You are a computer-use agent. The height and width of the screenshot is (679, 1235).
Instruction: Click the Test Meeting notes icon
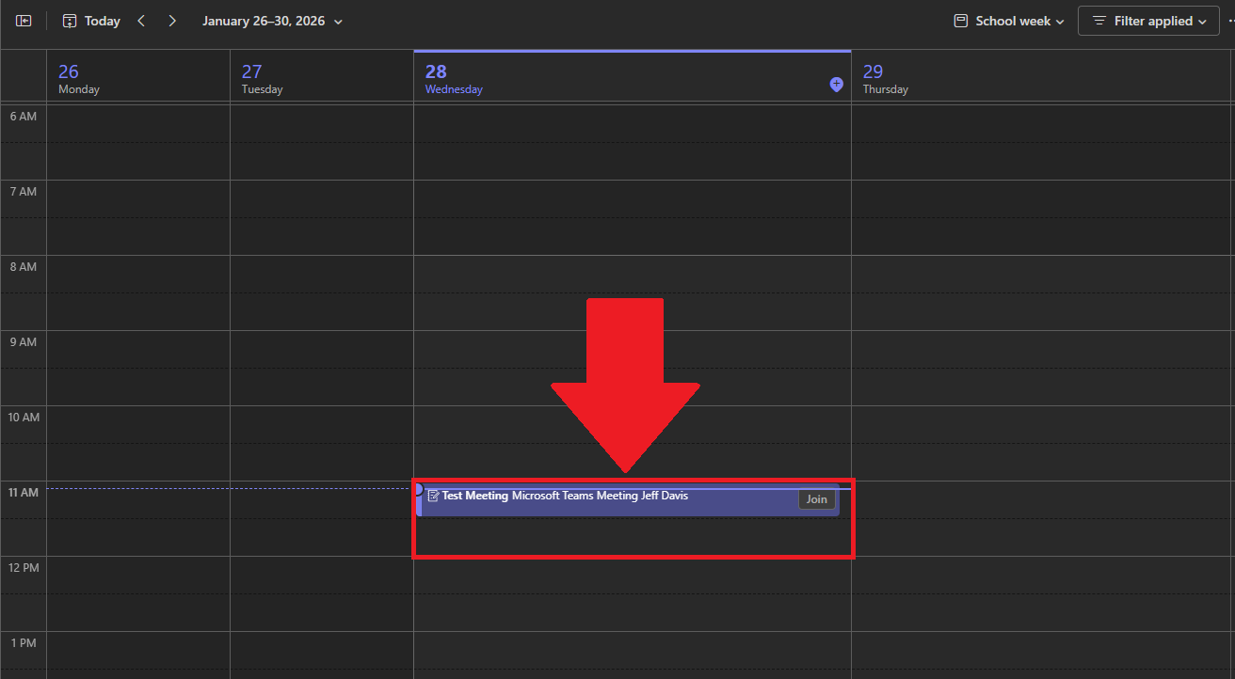click(x=433, y=496)
